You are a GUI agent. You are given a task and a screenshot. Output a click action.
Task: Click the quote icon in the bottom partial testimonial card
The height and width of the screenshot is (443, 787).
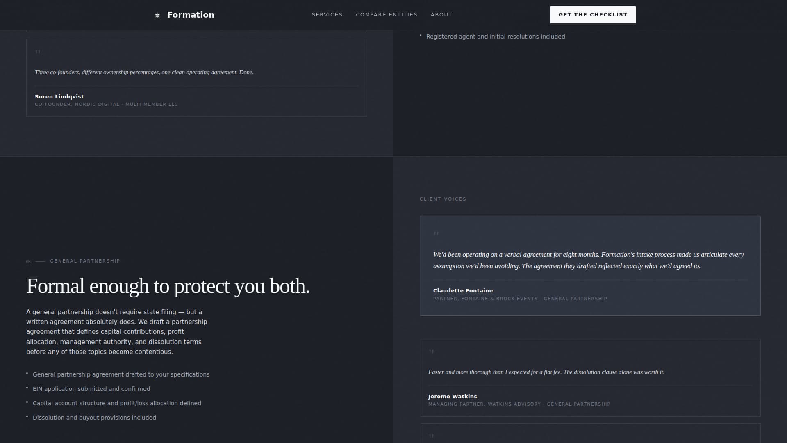[431, 436]
